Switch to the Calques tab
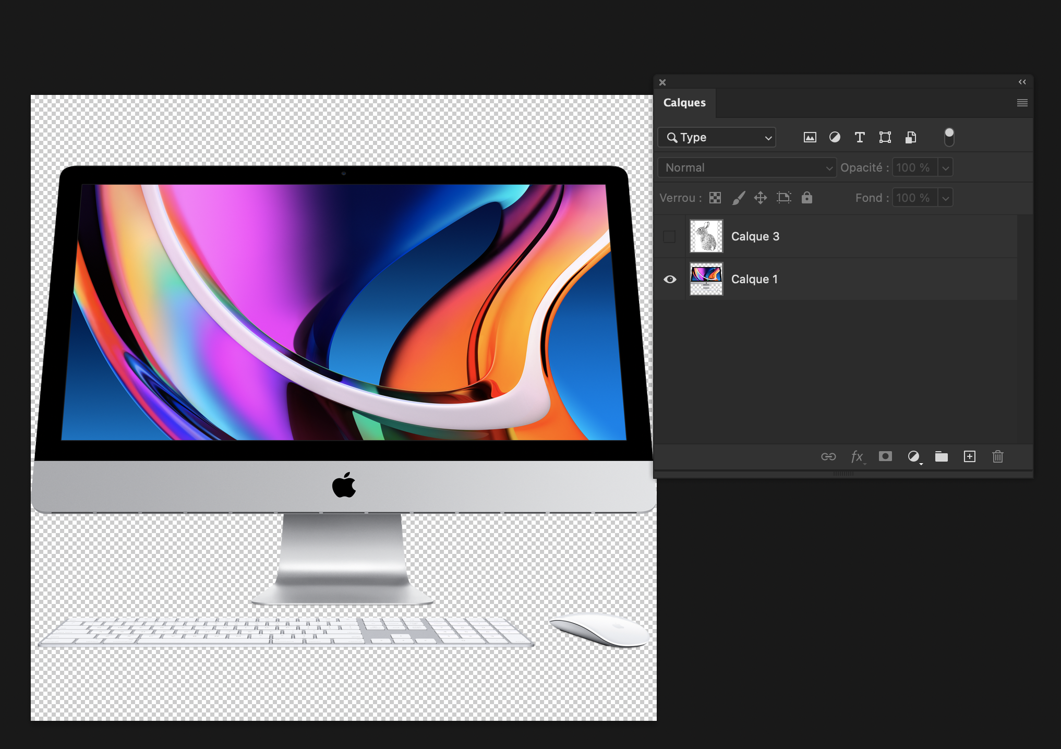This screenshot has height=749, width=1061. click(685, 102)
